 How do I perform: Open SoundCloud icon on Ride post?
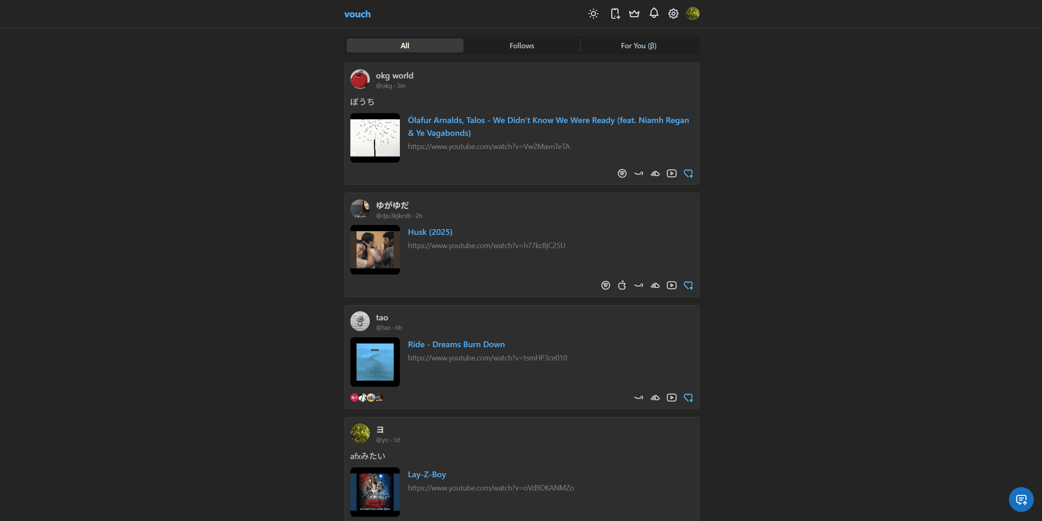tap(655, 398)
